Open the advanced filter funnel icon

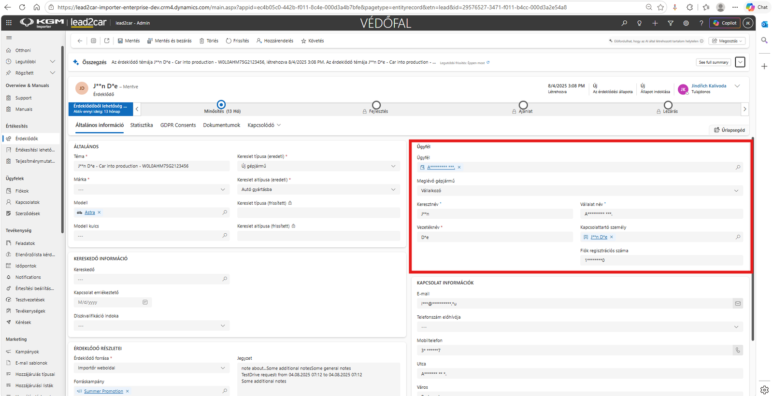click(x=671, y=23)
